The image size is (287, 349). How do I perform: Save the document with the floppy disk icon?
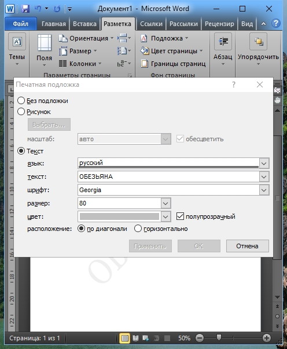point(25,9)
